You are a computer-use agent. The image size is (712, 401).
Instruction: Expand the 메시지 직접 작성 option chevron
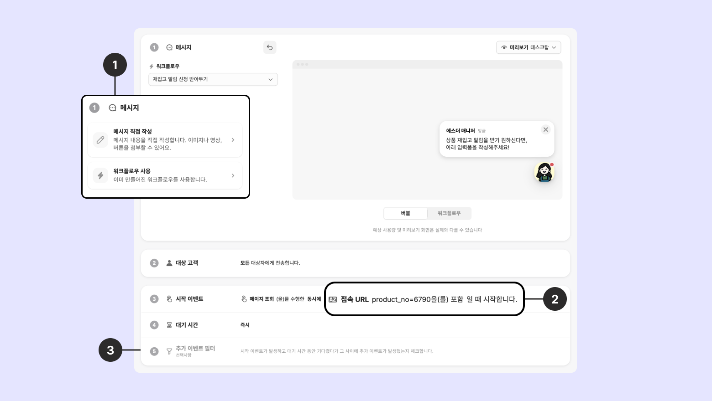click(233, 140)
